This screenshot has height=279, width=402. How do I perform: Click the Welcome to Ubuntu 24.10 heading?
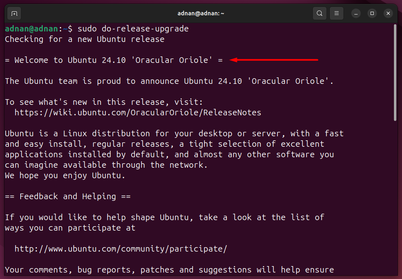tap(113, 60)
